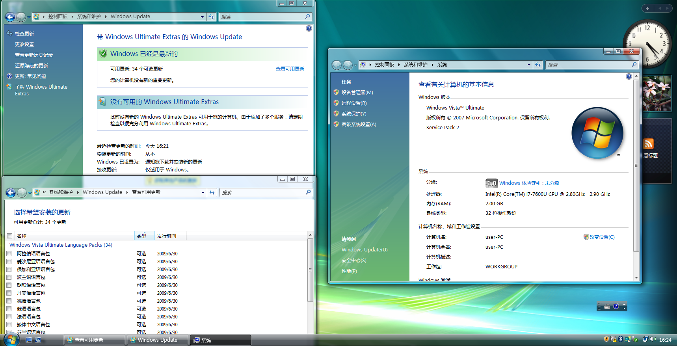The width and height of the screenshot is (677, 346).
Task: Click the Device Manager shield icon
Action: (336, 92)
